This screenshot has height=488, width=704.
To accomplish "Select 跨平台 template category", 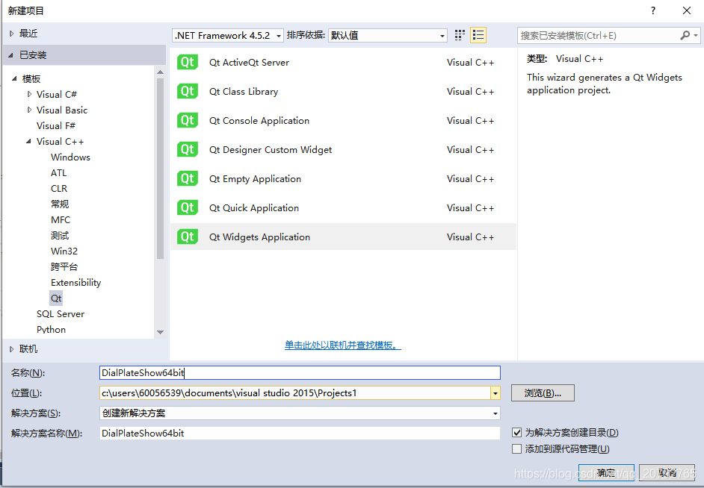I will pyautogui.click(x=64, y=267).
